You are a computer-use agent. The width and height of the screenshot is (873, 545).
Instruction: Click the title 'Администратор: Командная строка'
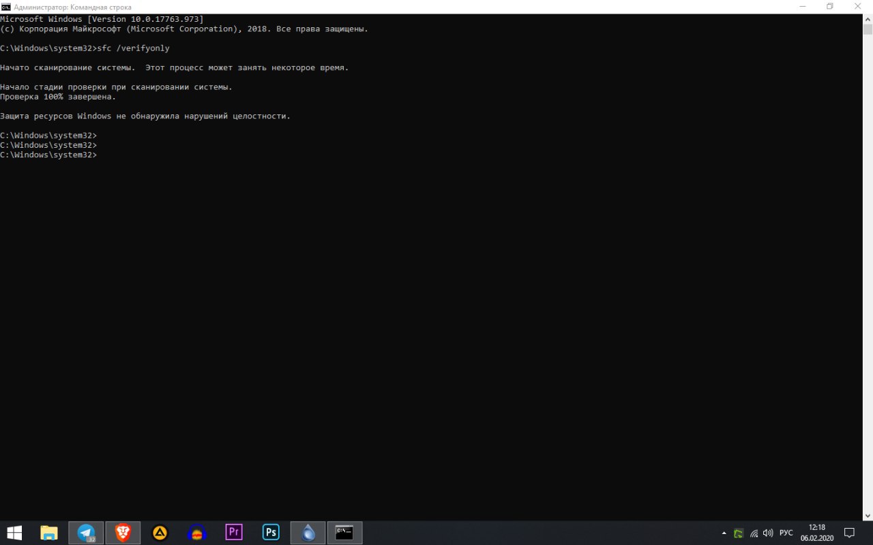pos(73,7)
